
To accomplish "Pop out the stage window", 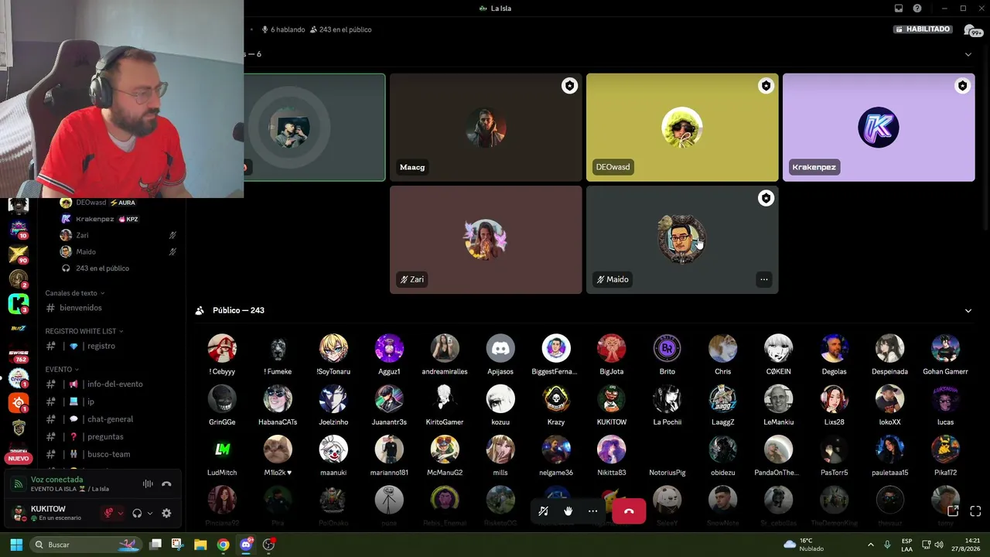I will click(953, 511).
